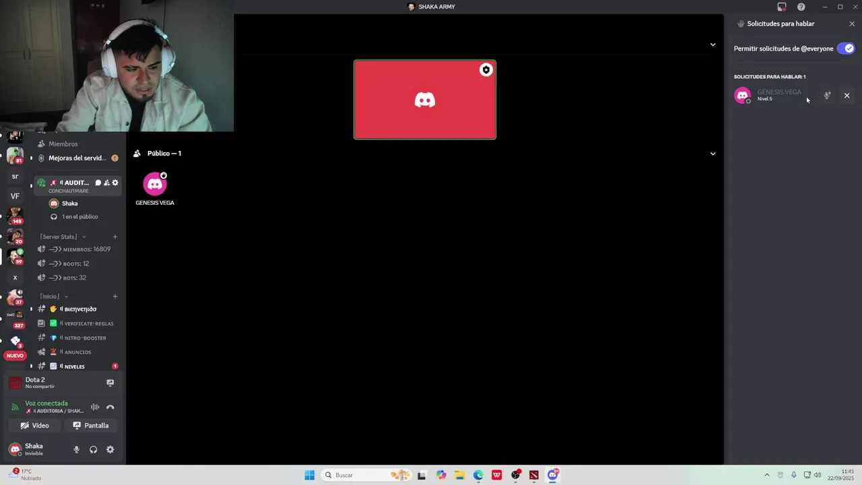Viewport: 862px width, 485px height.
Task: Dismiss GENESIS VEGA's speak request
Action: (x=847, y=96)
